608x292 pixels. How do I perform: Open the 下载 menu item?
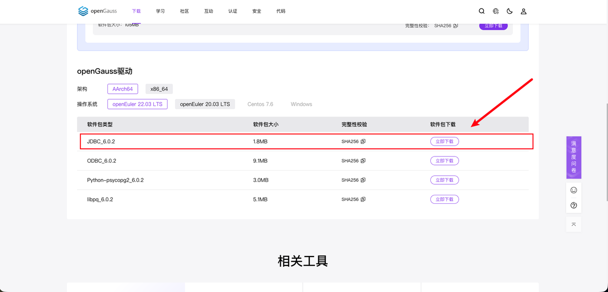tap(136, 11)
